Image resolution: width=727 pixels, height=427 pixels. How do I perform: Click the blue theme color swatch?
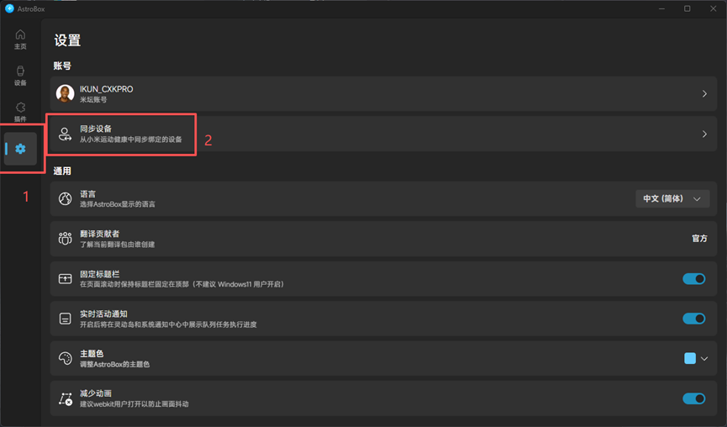(x=690, y=359)
